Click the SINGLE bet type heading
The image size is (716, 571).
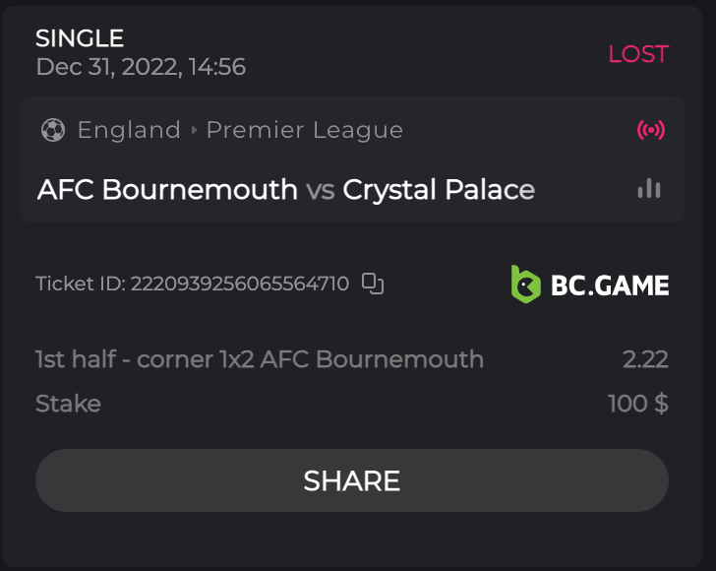click(x=80, y=38)
